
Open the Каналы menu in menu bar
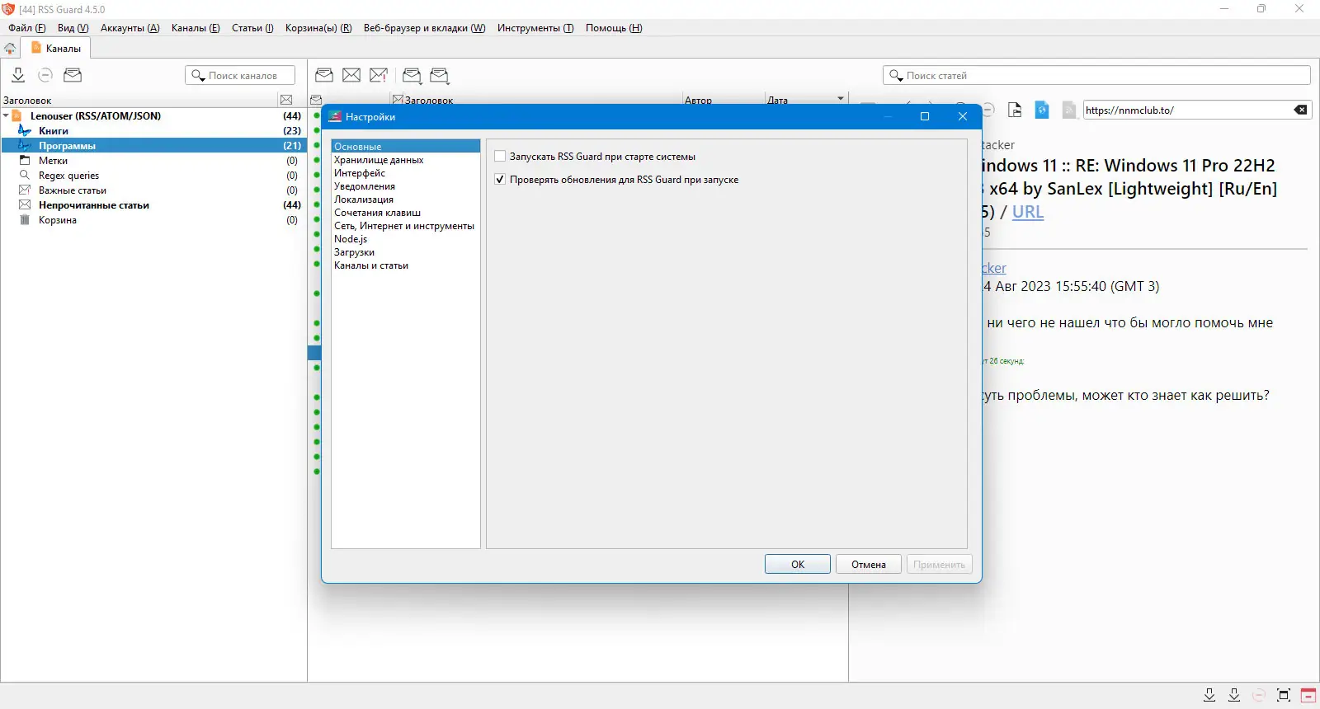(x=196, y=28)
